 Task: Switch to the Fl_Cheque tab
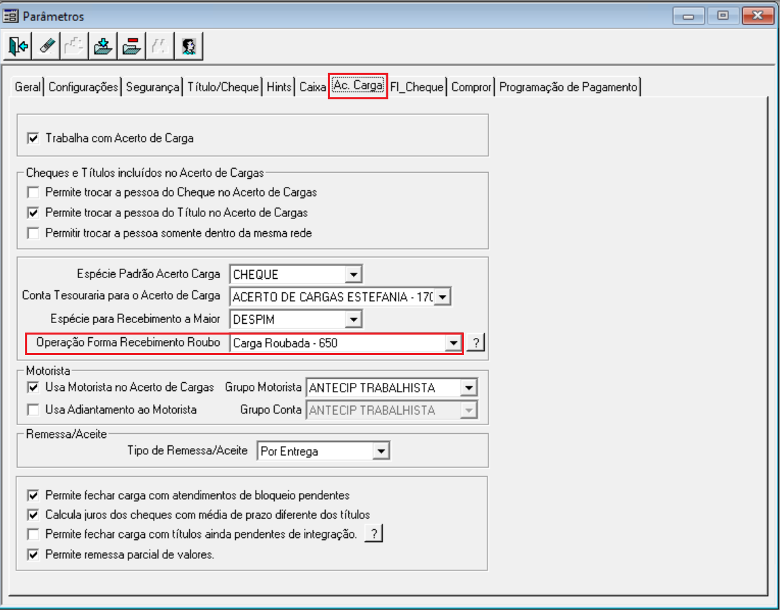tap(417, 87)
